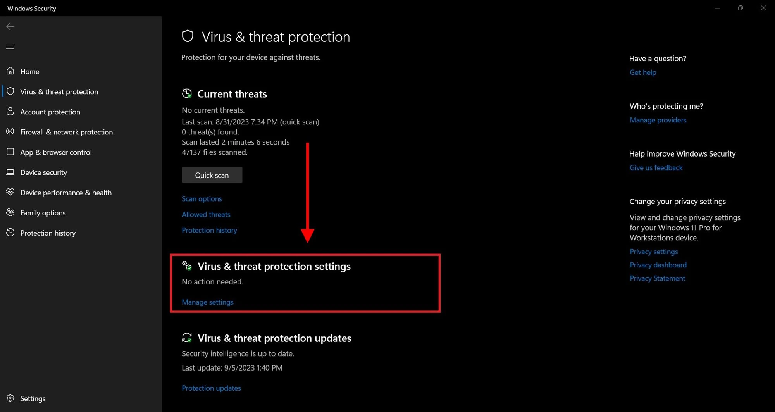Click the Device security laptop icon
Image resolution: width=775 pixels, height=412 pixels.
point(10,172)
